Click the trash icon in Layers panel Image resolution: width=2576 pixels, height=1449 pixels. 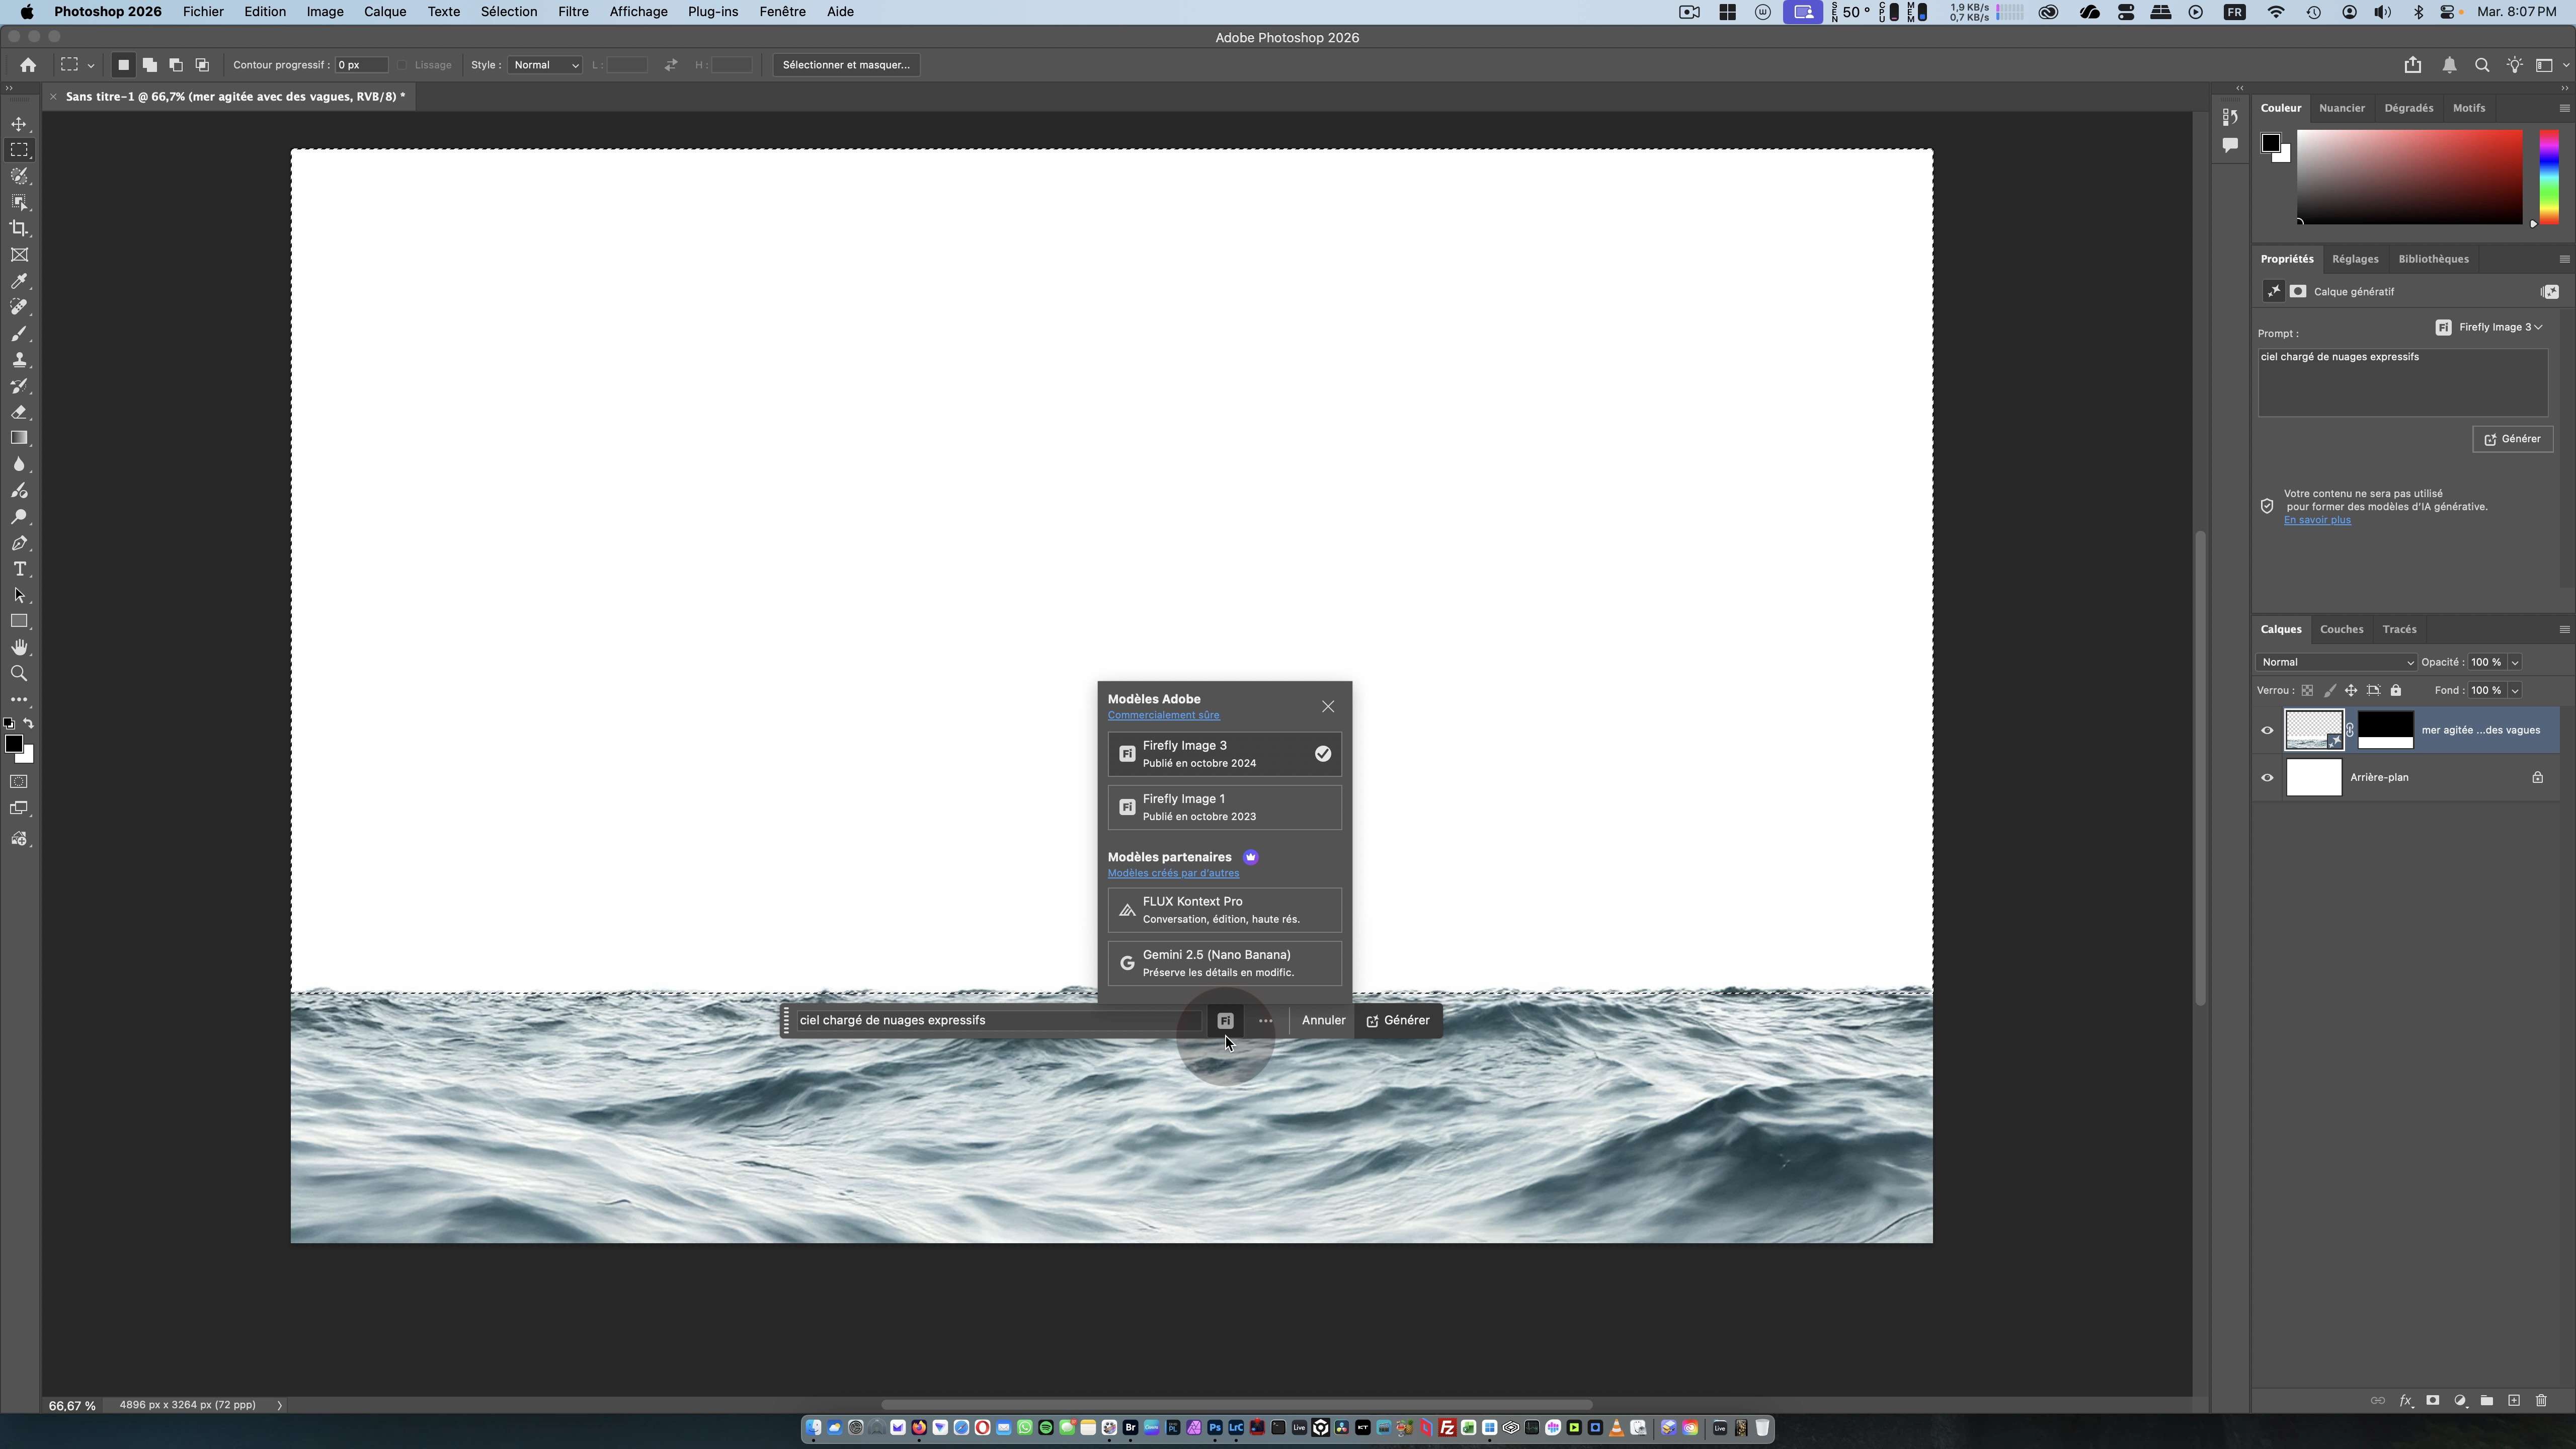point(2541,1400)
